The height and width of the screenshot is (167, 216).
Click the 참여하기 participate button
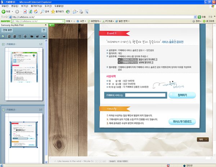[x=182, y=95]
